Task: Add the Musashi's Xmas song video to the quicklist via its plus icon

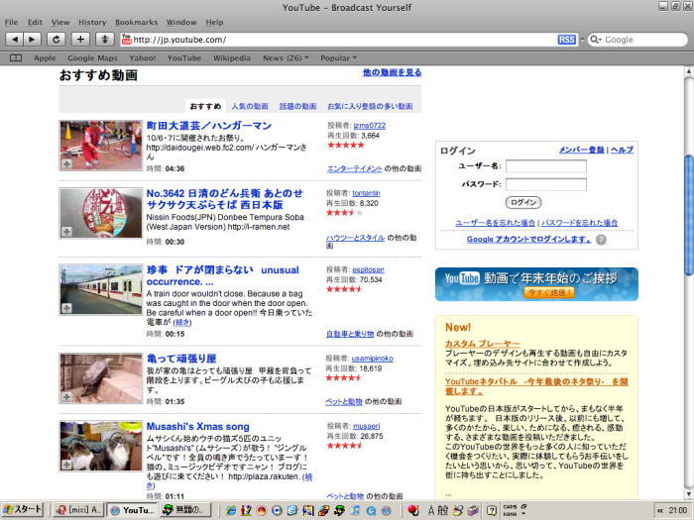Action: [x=66, y=465]
